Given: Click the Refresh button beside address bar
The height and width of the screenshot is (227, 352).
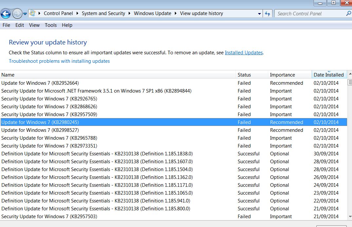Looking at the screenshot, I should (268, 14).
